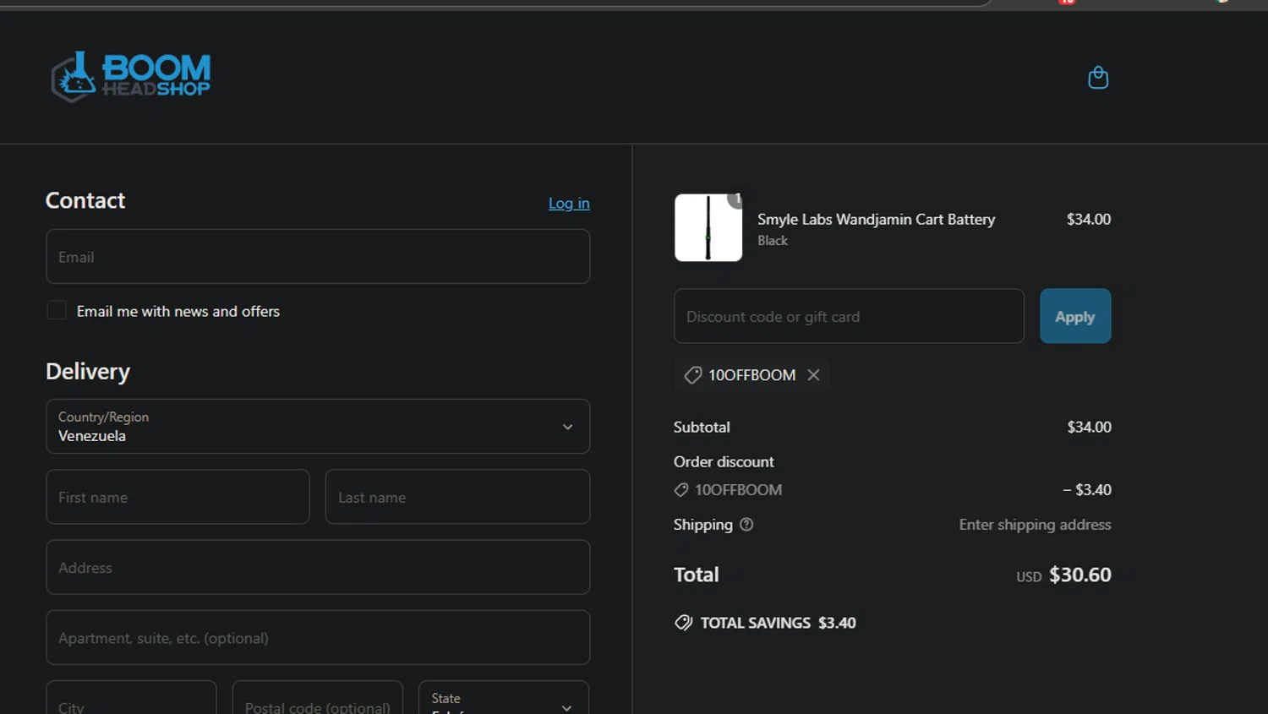The height and width of the screenshot is (714, 1268).
Task: Click the tag icon in 10OFFBOOM chip
Action: point(693,375)
